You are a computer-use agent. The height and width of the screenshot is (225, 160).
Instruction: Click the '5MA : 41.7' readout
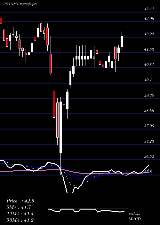tap(19, 207)
